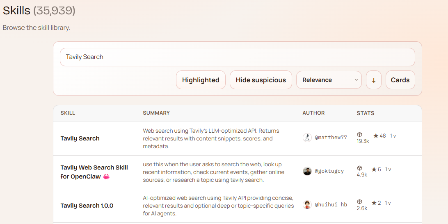Click the 2.6k downloads count
This screenshot has width=448, height=224.
(362, 208)
